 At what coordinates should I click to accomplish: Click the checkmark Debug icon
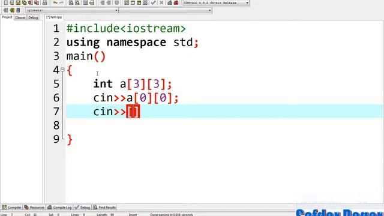click(x=154, y=2)
